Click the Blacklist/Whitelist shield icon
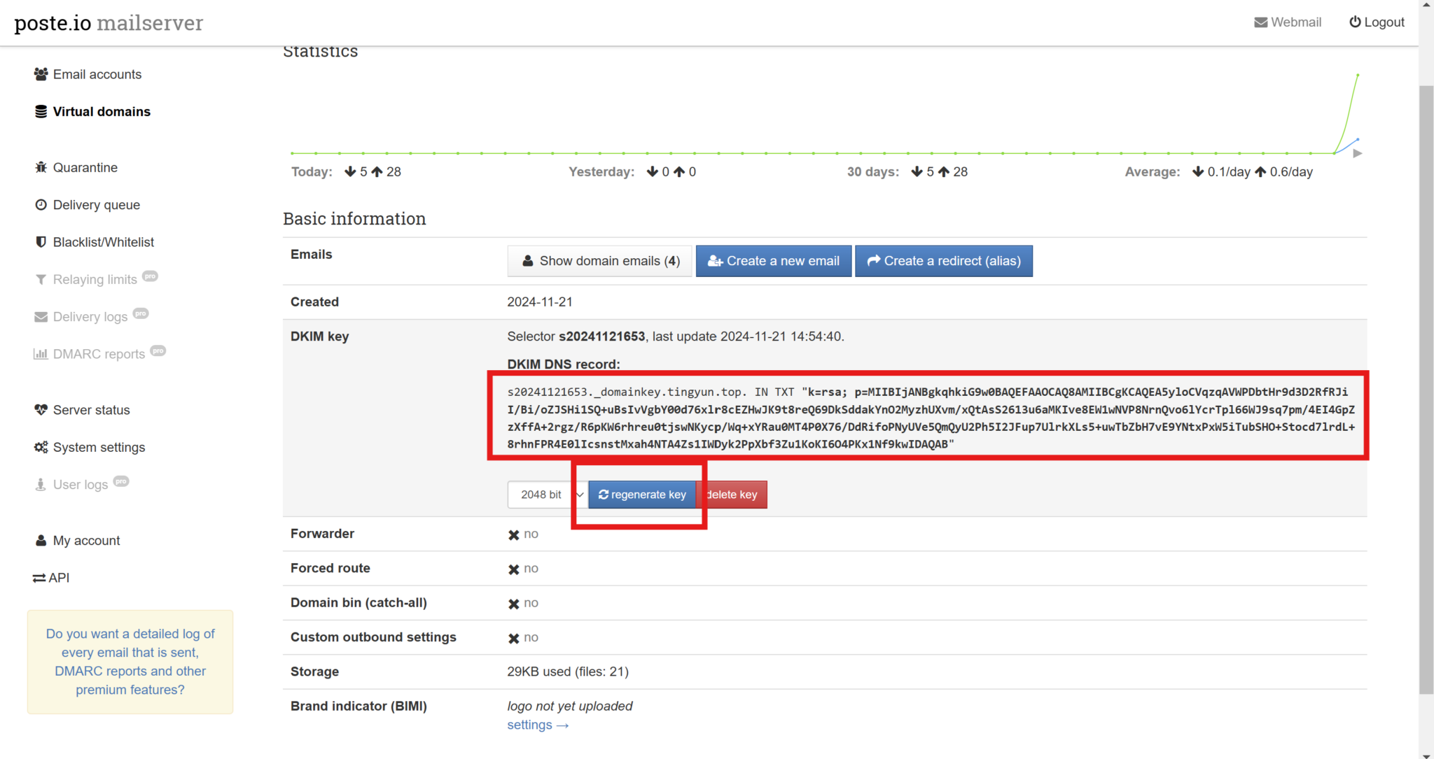 coord(41,242)
